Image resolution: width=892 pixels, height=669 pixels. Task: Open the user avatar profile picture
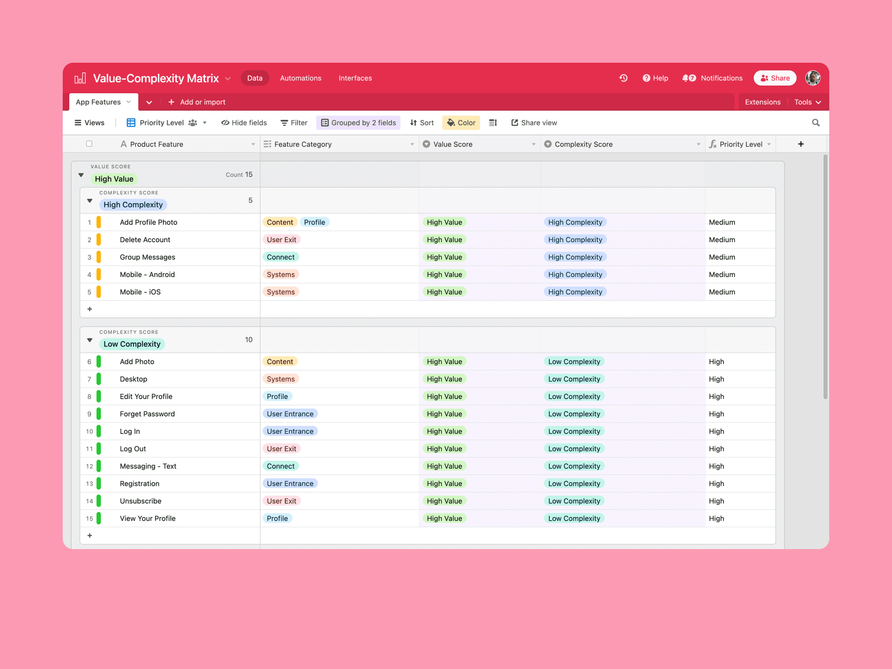[813, 78]
